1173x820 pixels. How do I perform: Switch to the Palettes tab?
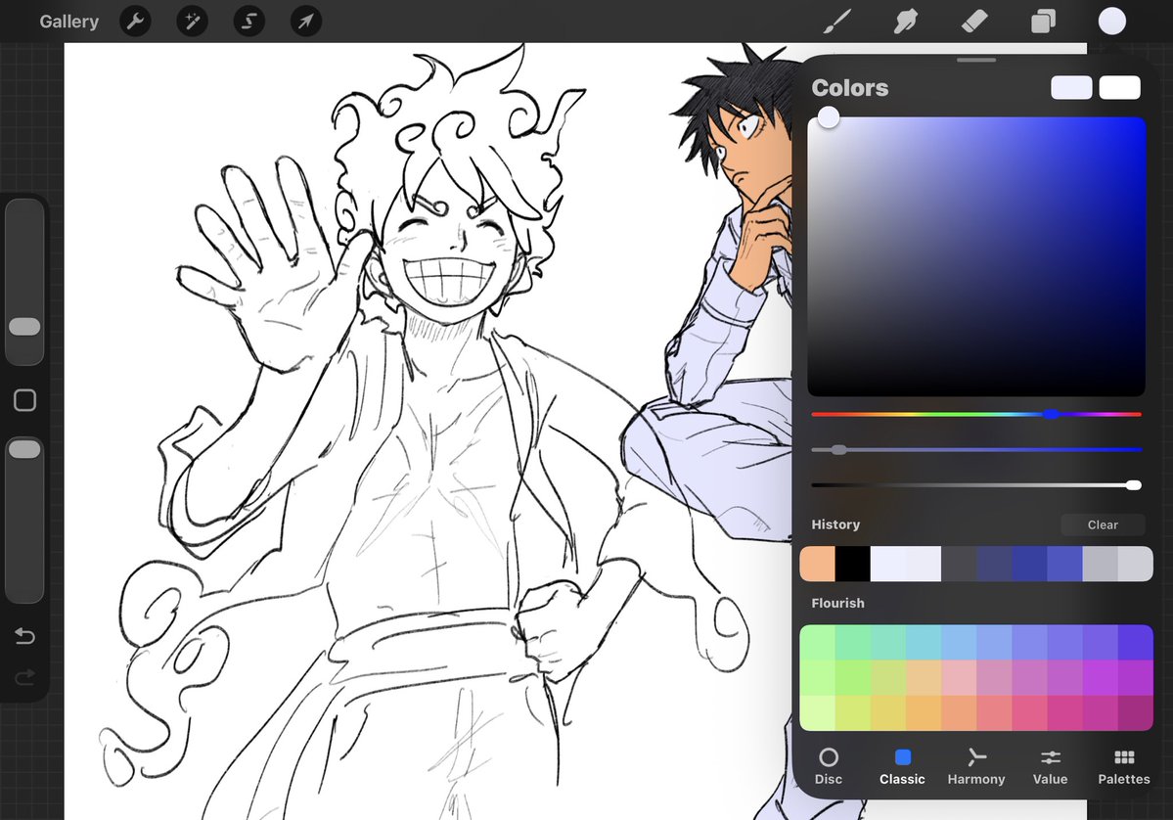click(1124, 766)
